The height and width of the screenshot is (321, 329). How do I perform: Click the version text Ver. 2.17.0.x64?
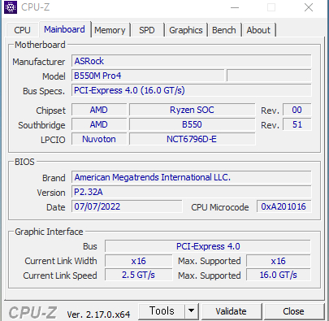pyautogui.click(x=98, y=314)
